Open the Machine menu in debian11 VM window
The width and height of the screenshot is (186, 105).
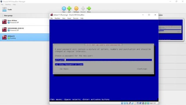pos(58,18)
